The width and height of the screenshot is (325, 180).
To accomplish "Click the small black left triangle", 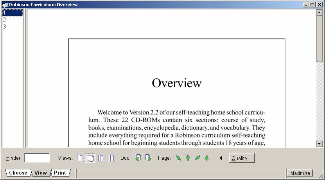I will coord(221,158).
